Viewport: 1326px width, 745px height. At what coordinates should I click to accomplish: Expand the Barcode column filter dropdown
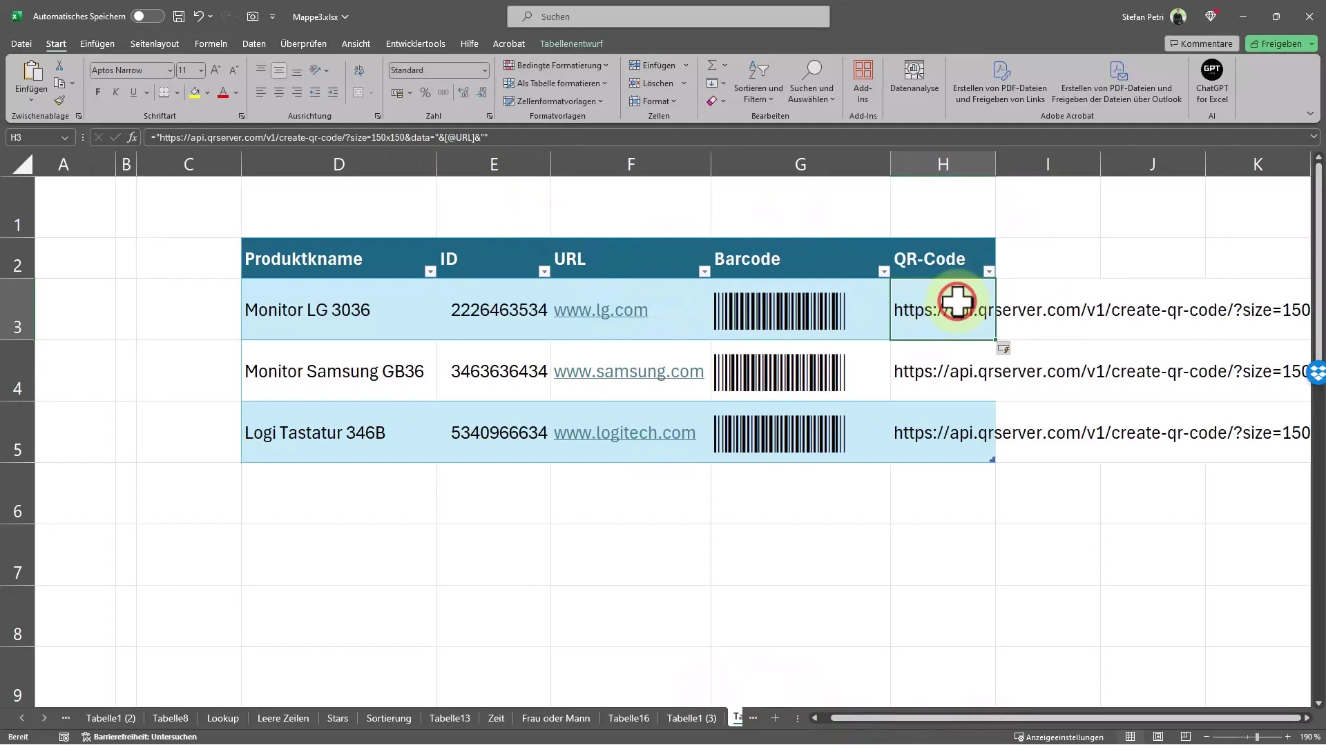click(x=883, y=271)
